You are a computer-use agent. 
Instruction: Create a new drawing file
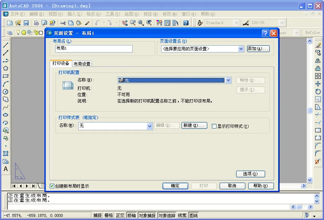(9, 22)
